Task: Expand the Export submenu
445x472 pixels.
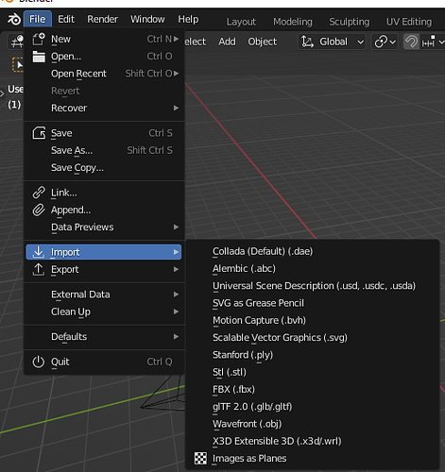Action: [x=104, y=270]
